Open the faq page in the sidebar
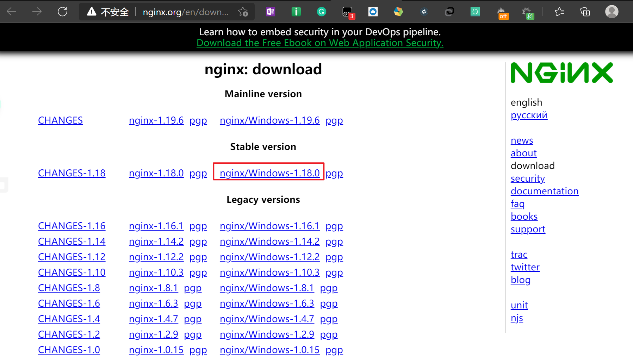633x357 pixels. pos(517,204)
